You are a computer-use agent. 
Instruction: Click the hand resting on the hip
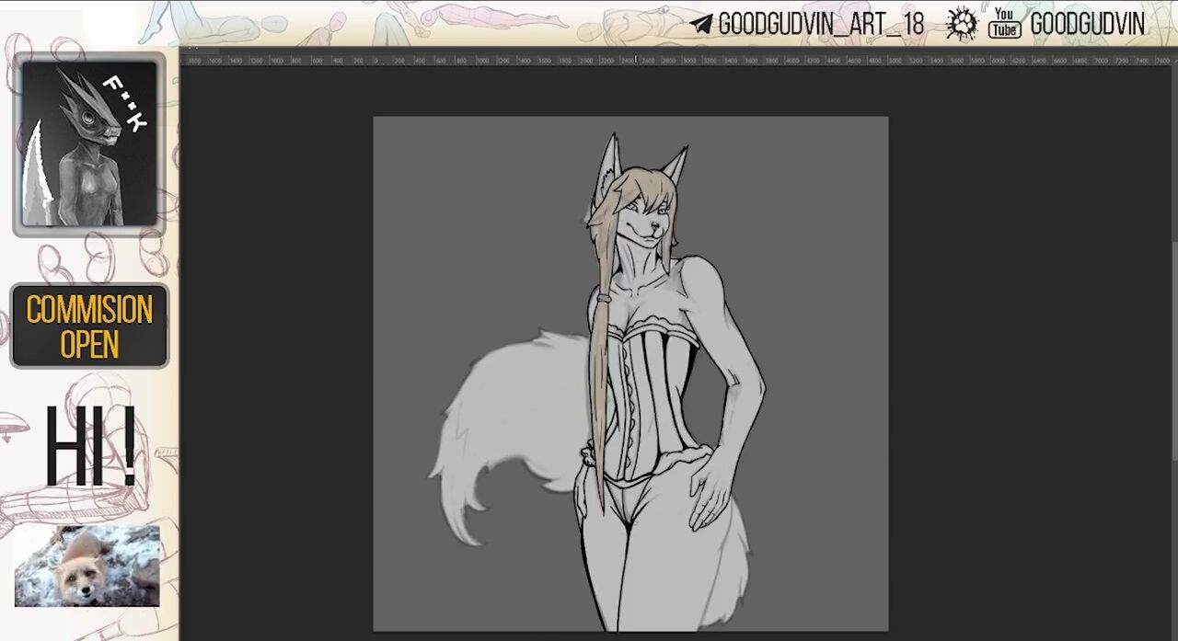click(x=709, y=487)
